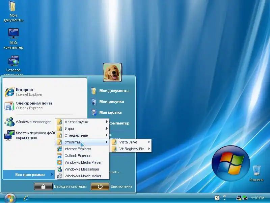Launch Windows Movie Maker
The width and height of the screenshot is (270, 203).
pyautogui.click(x=82, y=176)
